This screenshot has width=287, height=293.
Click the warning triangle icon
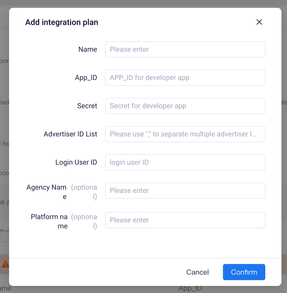(x=5, y=264)
